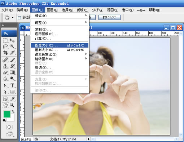This screenshot has width=184, height=142.
Task: Select the Clone Stamp tool
Action: coord(5,66)
